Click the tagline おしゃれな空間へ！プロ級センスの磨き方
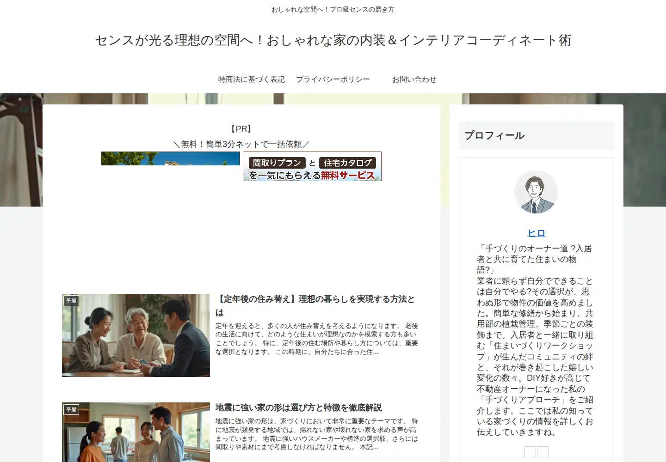 coord(333,9)
